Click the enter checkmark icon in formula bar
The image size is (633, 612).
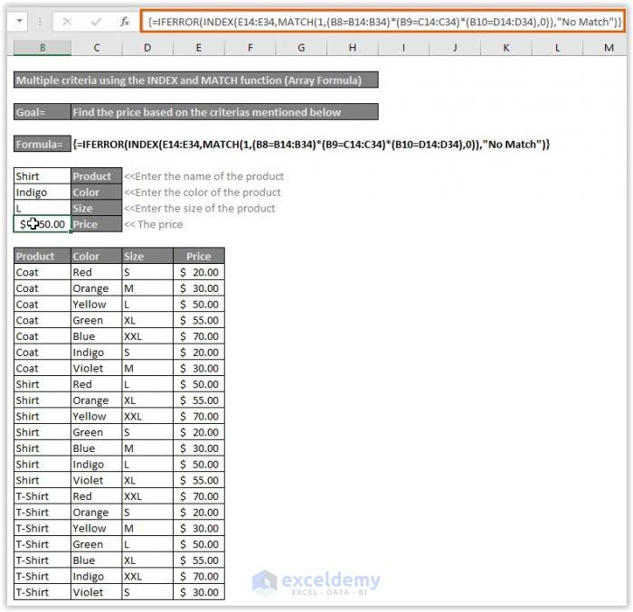[96, 22]
